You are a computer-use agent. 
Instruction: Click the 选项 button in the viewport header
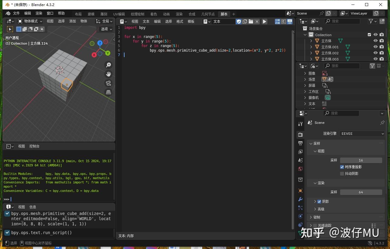[x=106, y=29]
